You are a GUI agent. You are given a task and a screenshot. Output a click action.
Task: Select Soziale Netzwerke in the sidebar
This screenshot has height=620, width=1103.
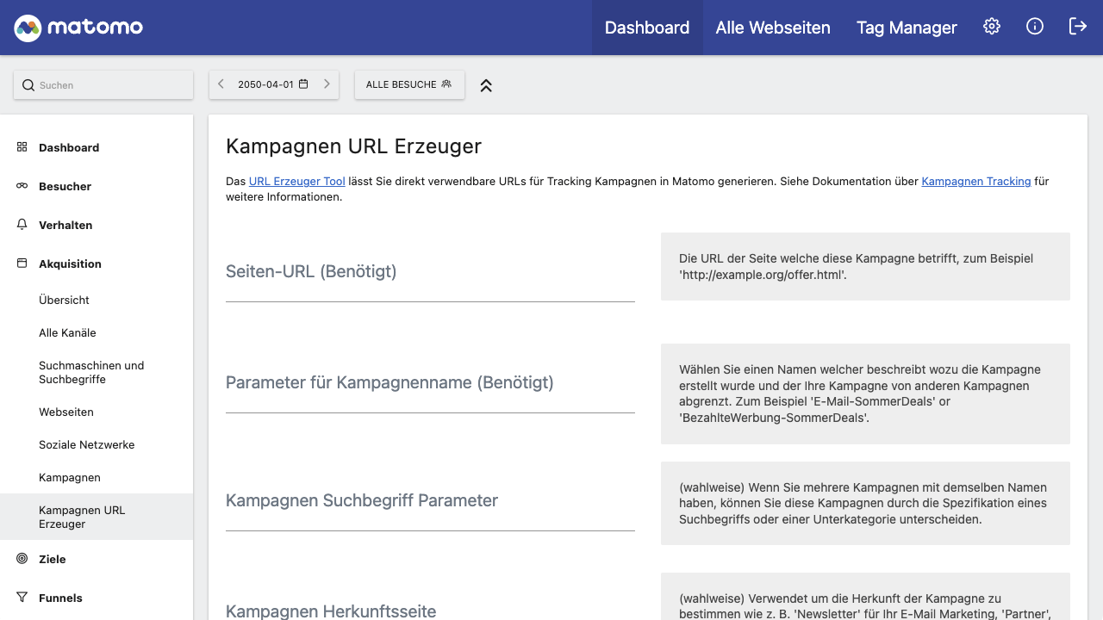pyautogui.click(x=86, y=444)
